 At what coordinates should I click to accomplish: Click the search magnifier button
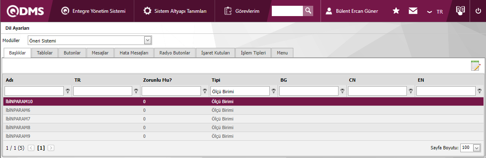pyautogui.click(x=308, y=11)
